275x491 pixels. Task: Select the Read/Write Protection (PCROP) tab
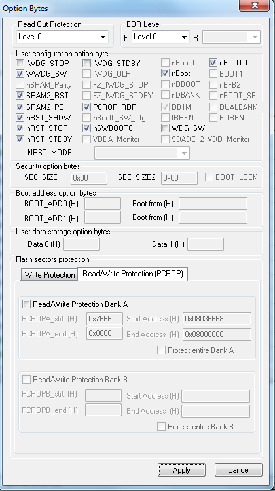pyautogui.click(x=132, y=274)
